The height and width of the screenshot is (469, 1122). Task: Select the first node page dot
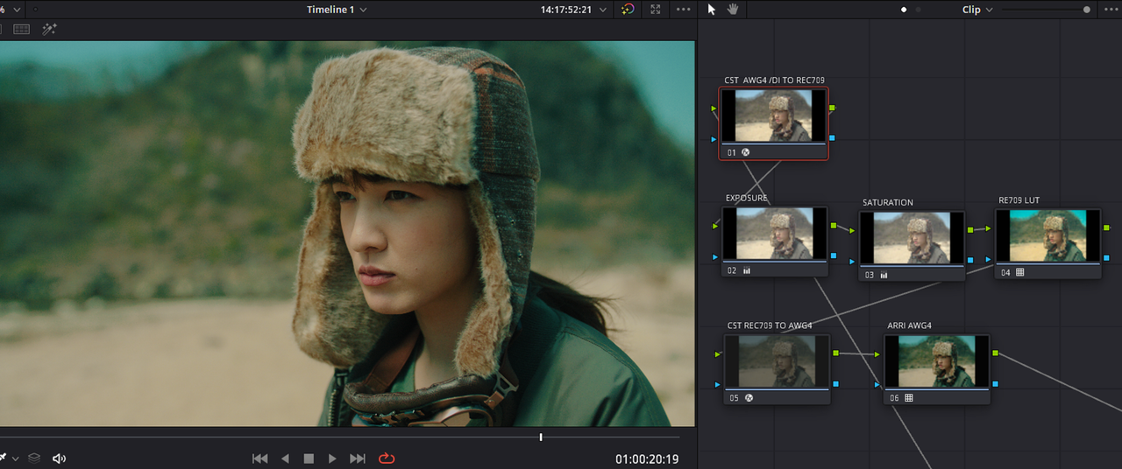pyautogui.click(x=904, y=10)
